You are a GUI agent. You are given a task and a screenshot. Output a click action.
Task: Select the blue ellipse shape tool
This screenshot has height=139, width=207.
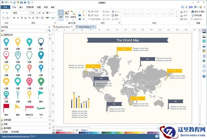coord(80,19)
